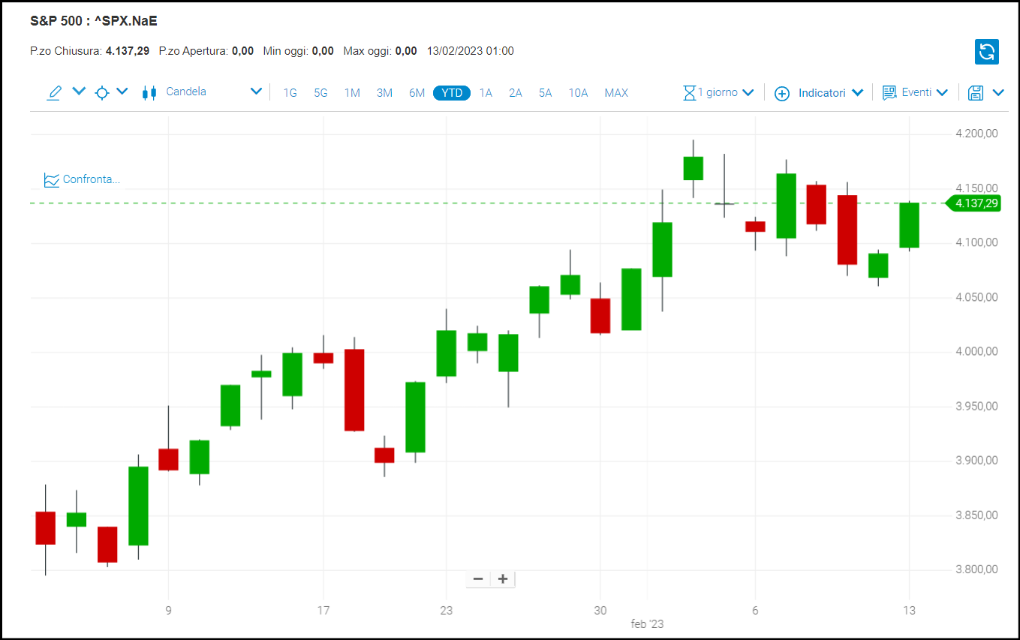Select the pencil drawing tool
This screenshot has width=1020, height=640.
click(54, 92)
